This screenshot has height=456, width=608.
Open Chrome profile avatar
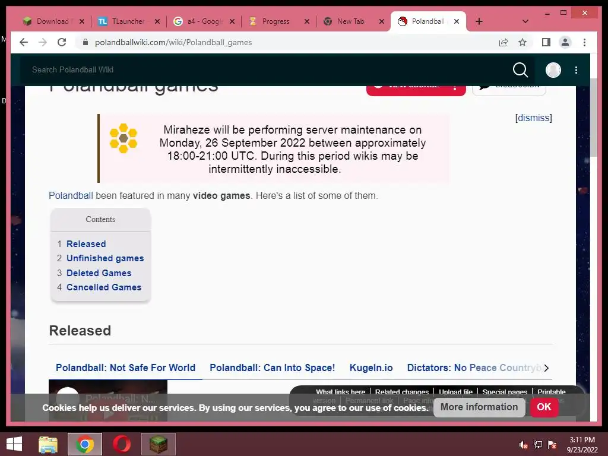[565, 42]
